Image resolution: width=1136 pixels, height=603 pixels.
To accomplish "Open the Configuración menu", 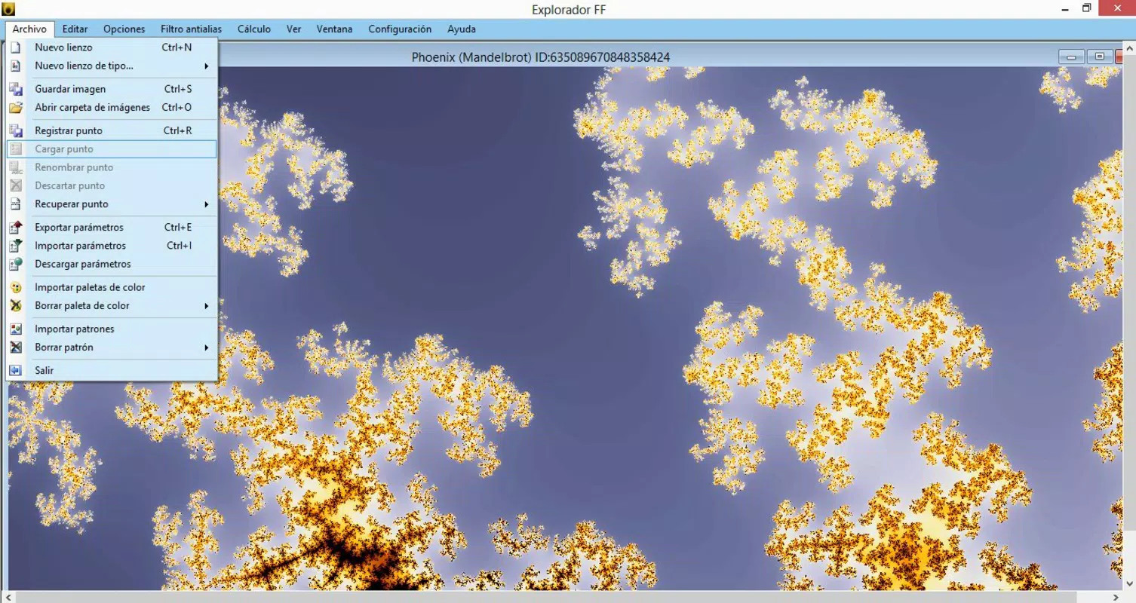I will (x=400, y=29).
